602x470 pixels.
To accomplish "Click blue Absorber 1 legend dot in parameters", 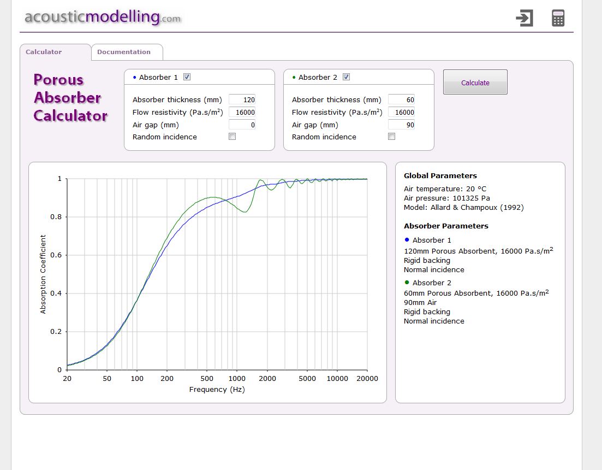I will (407, 240).
